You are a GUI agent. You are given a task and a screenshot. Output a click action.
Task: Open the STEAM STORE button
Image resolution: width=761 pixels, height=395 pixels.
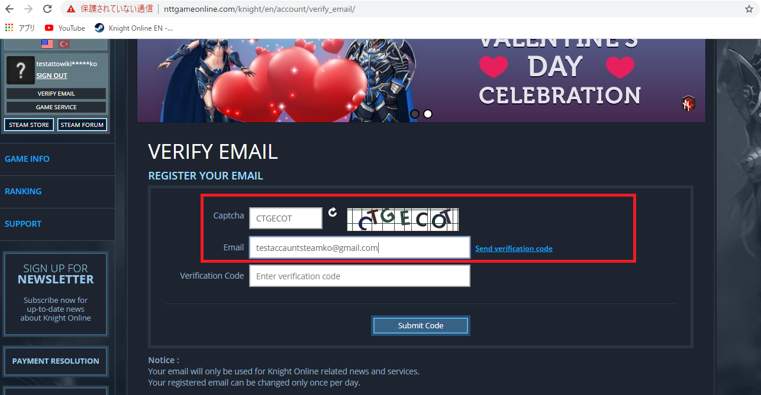(29, 125)
